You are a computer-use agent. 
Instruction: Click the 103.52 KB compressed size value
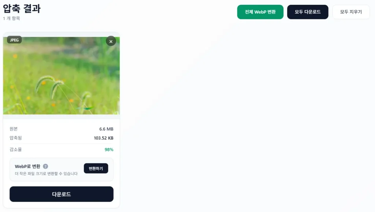pyautogui.click(x=104, y=138)
